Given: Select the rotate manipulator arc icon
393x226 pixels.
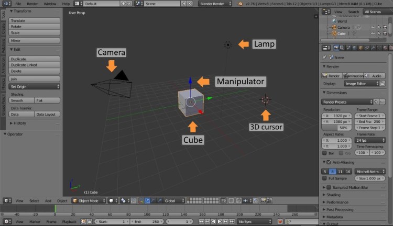Looking at the screenshot, I should (154, 200).
